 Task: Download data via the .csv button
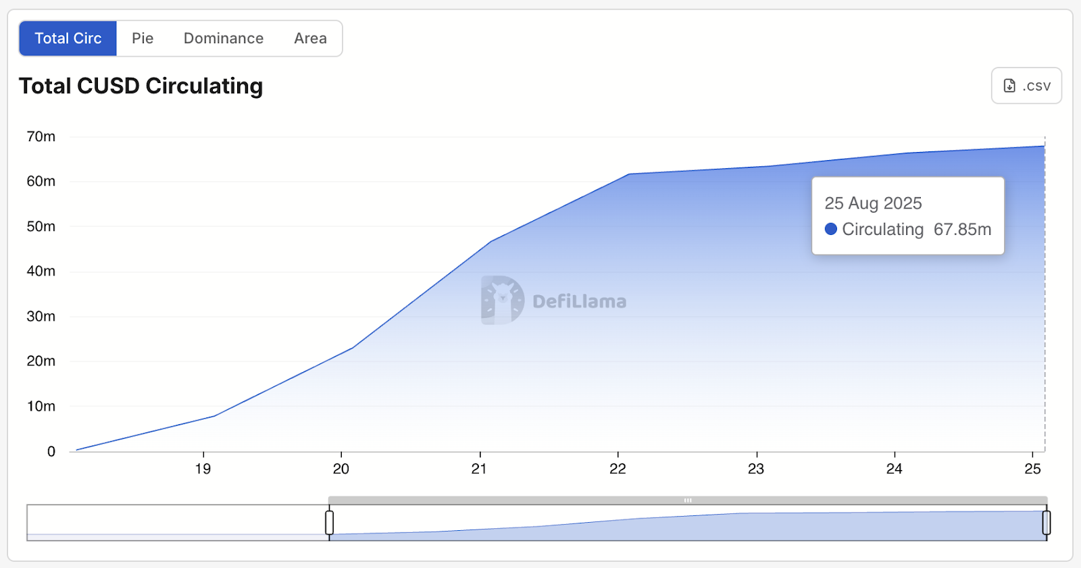pyautogui.click(x=1026, y=86)
